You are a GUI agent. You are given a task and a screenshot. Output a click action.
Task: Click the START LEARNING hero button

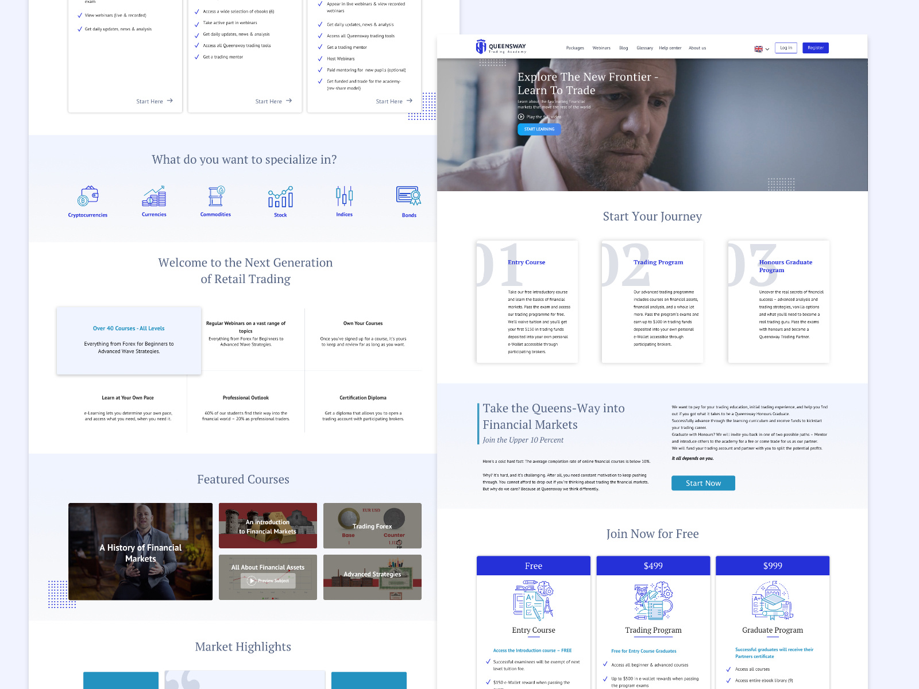pyautogui.click(x=539, y=129)
